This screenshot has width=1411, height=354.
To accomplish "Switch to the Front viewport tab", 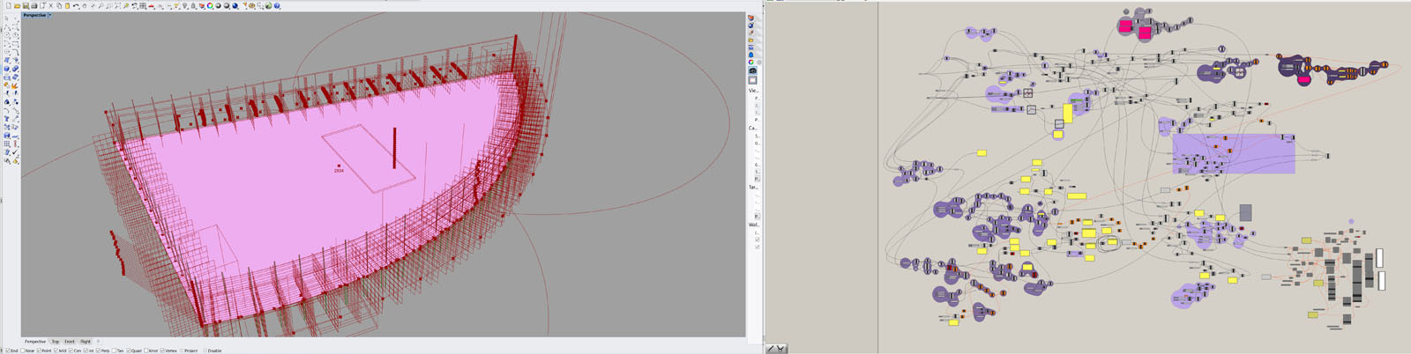I will (70, 342).
